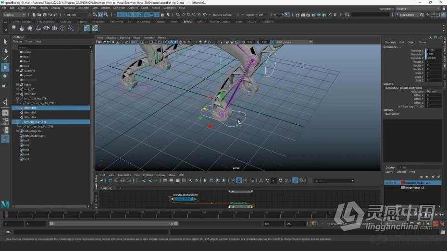Toggle select by hierarchy mode
This screenshot has width=447, height=251.
95,15
